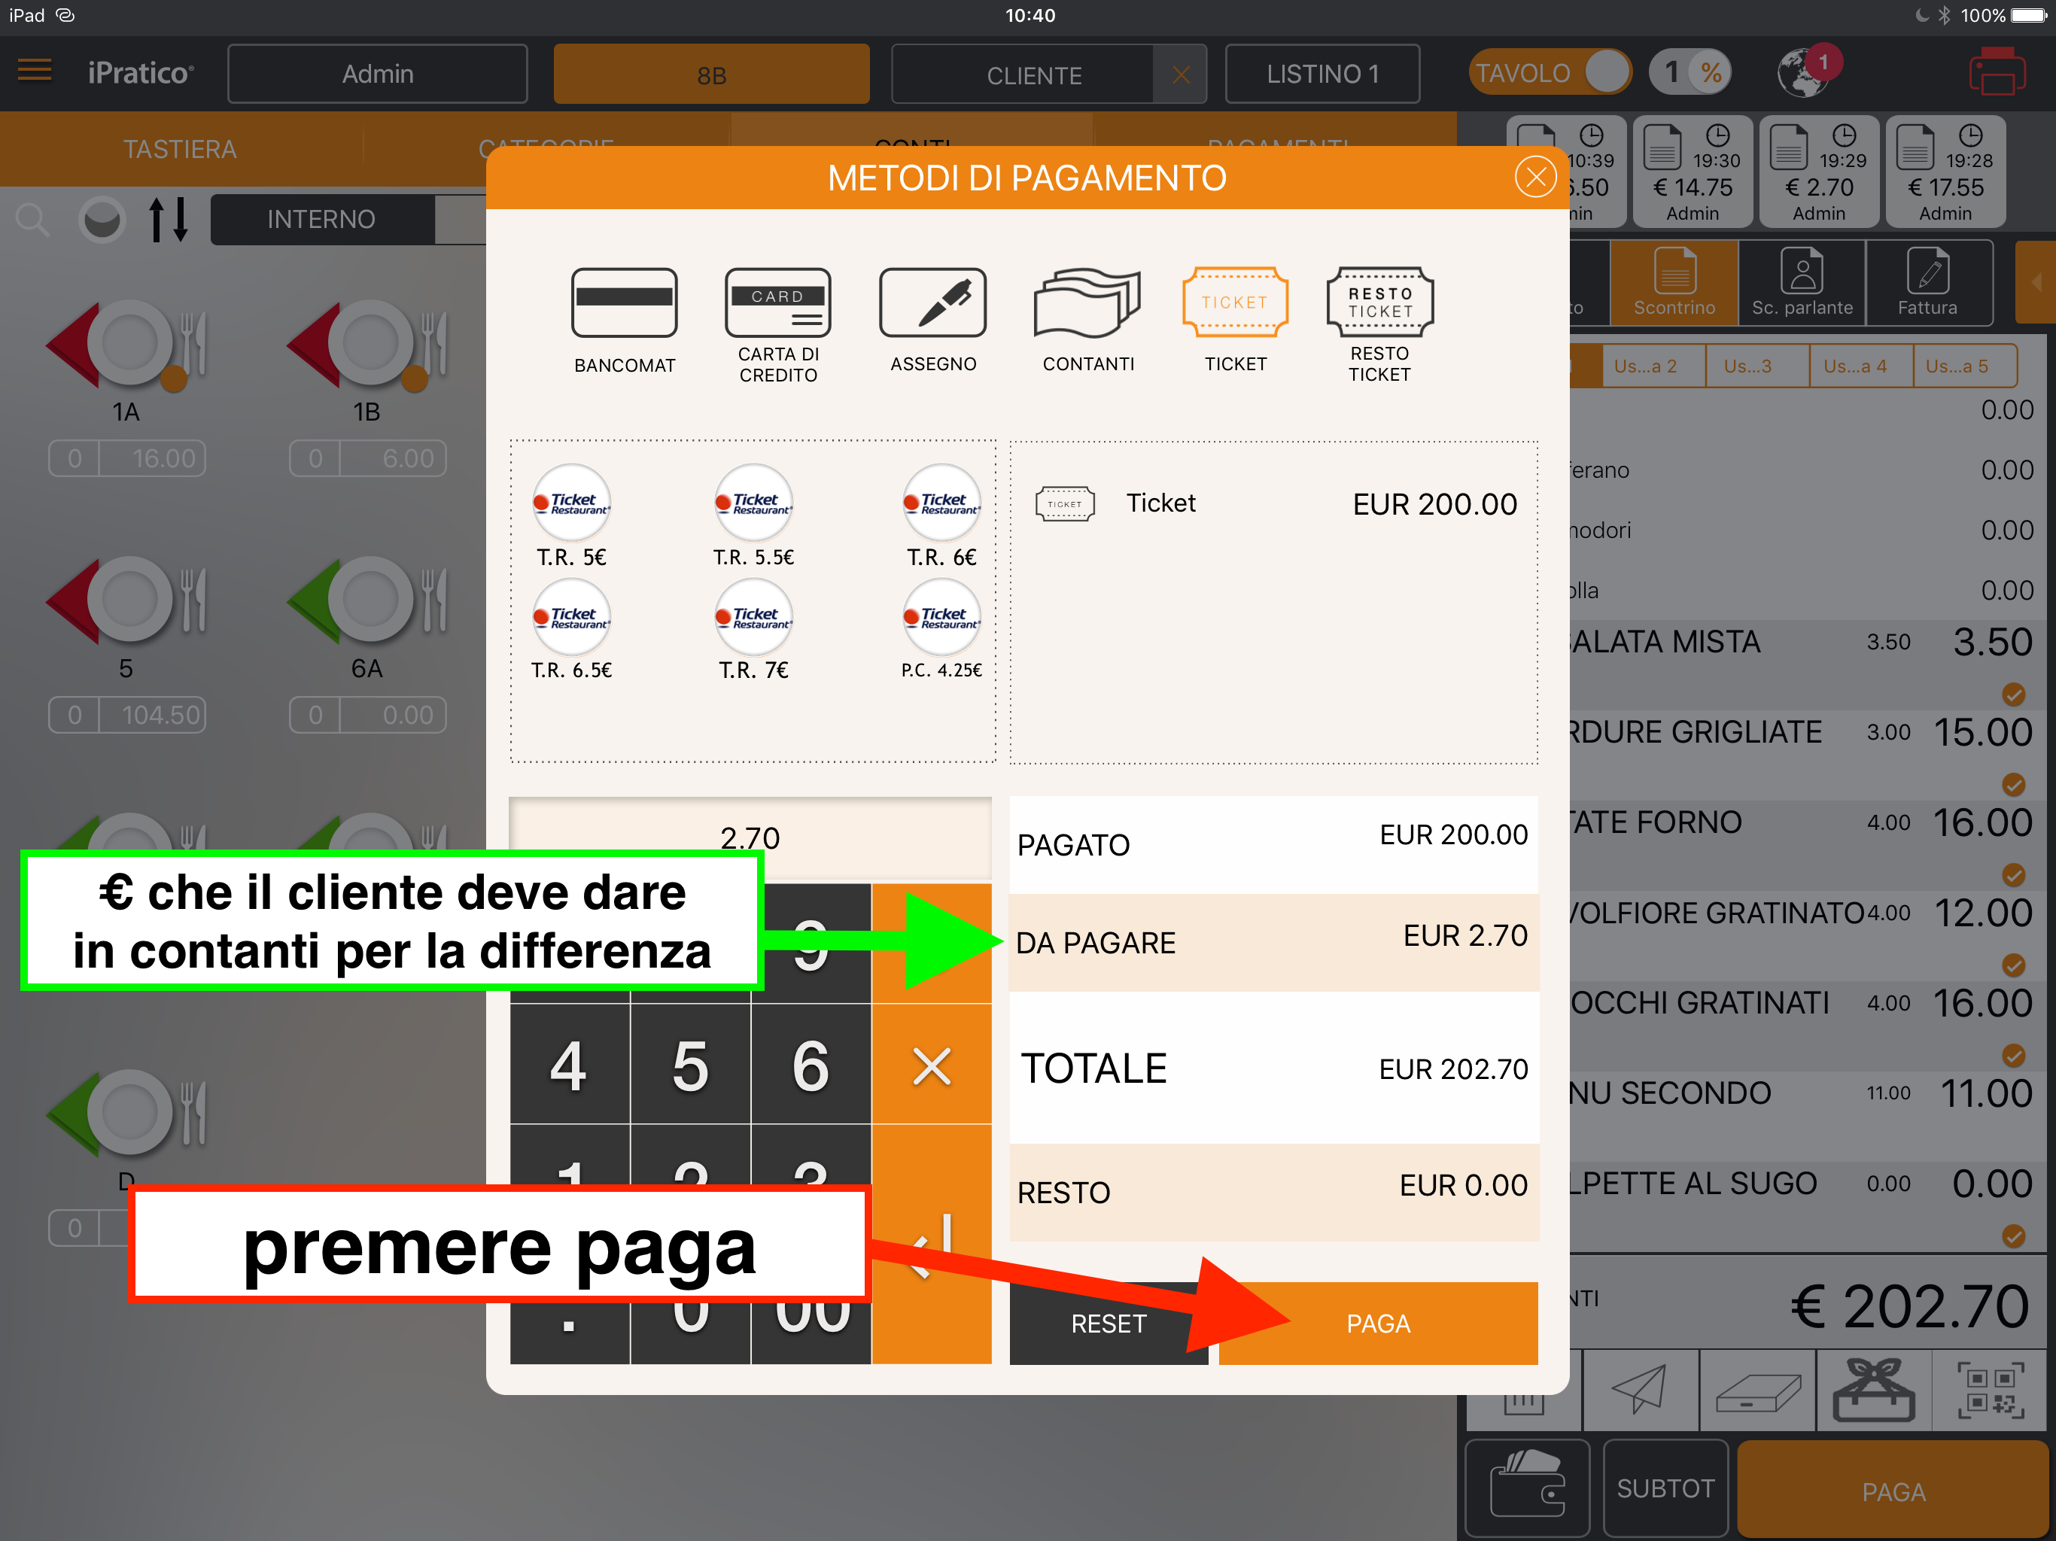Choose CARTA DI CREDITO payment icon

pos(778,304)
